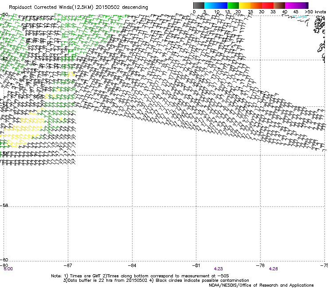Click the '-52' latitude axis label
The width and height of the screenshot is (328, 288).
(4, 59)
